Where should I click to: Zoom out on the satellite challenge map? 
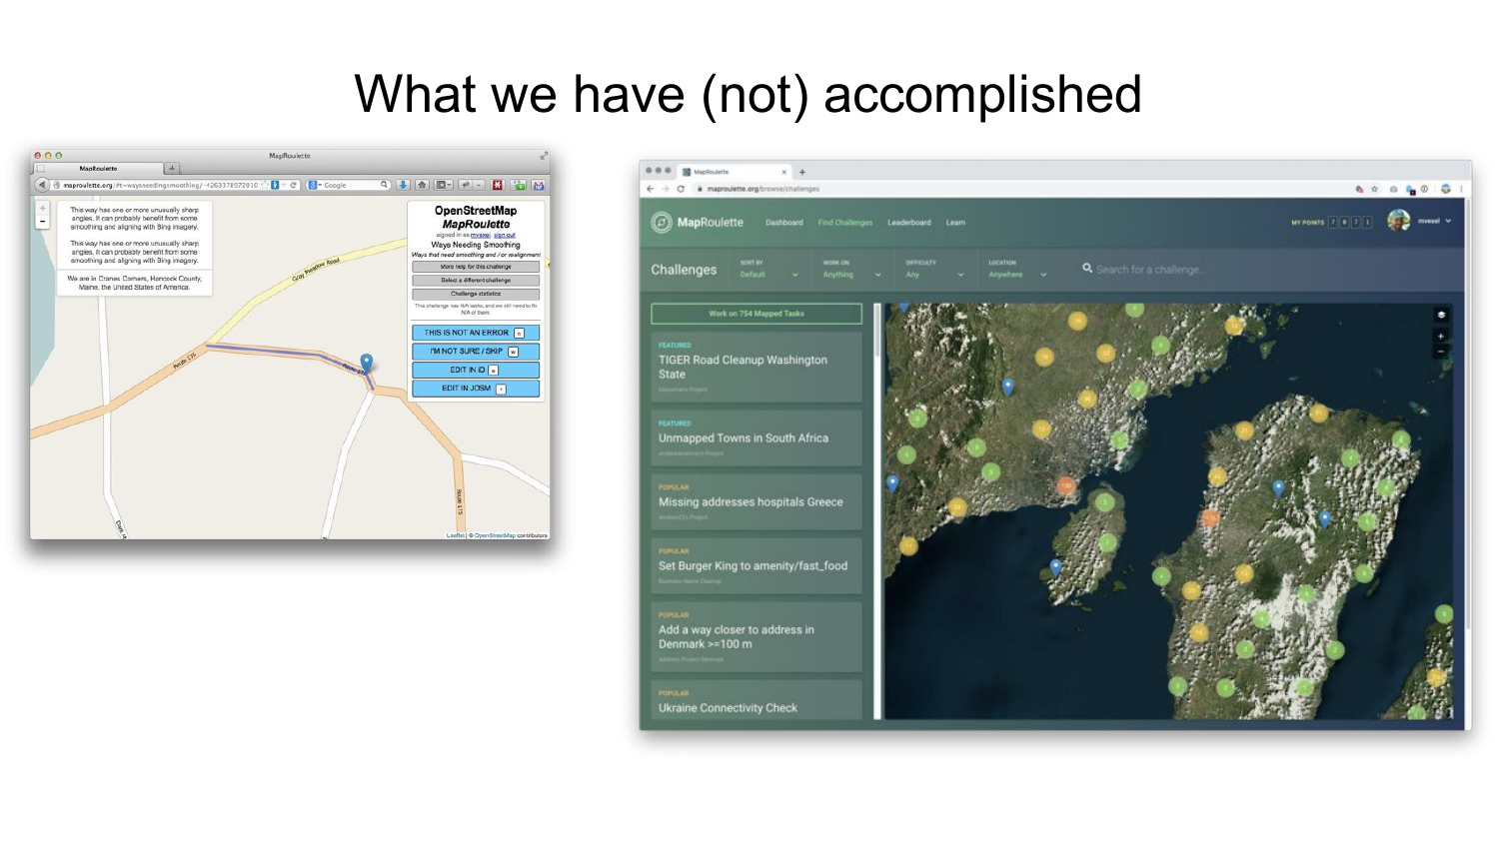pyautogui.click(x=1441, y=352)
